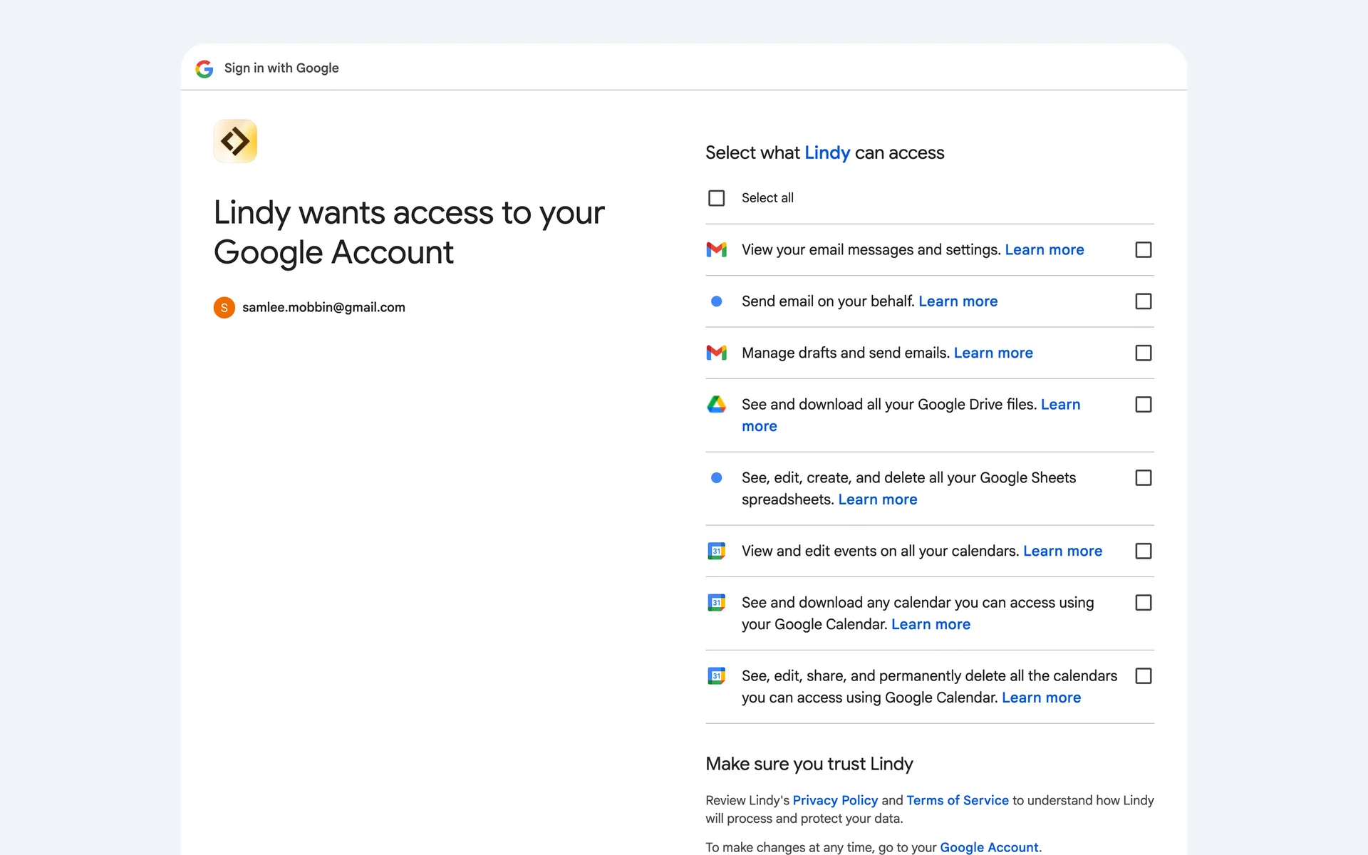The width and height of the screenshot is (1368, 855).
Task: Check Google Sheets spreadsheets permission box
Action: click(1143, 477)
